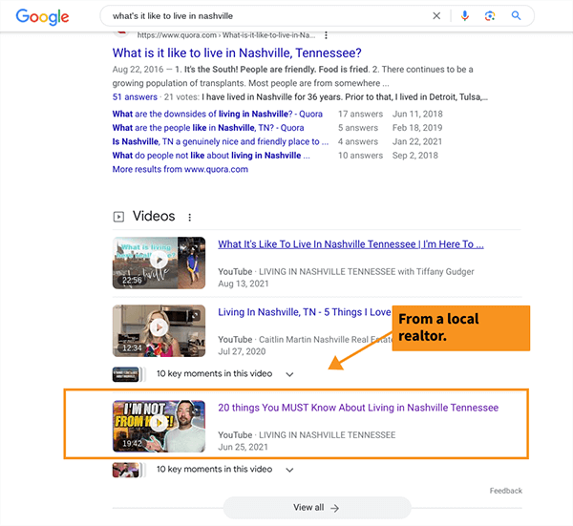Click key moments thumbnail under '20 things' video
This screenshot has height=526, width=573.
[126, 470]
